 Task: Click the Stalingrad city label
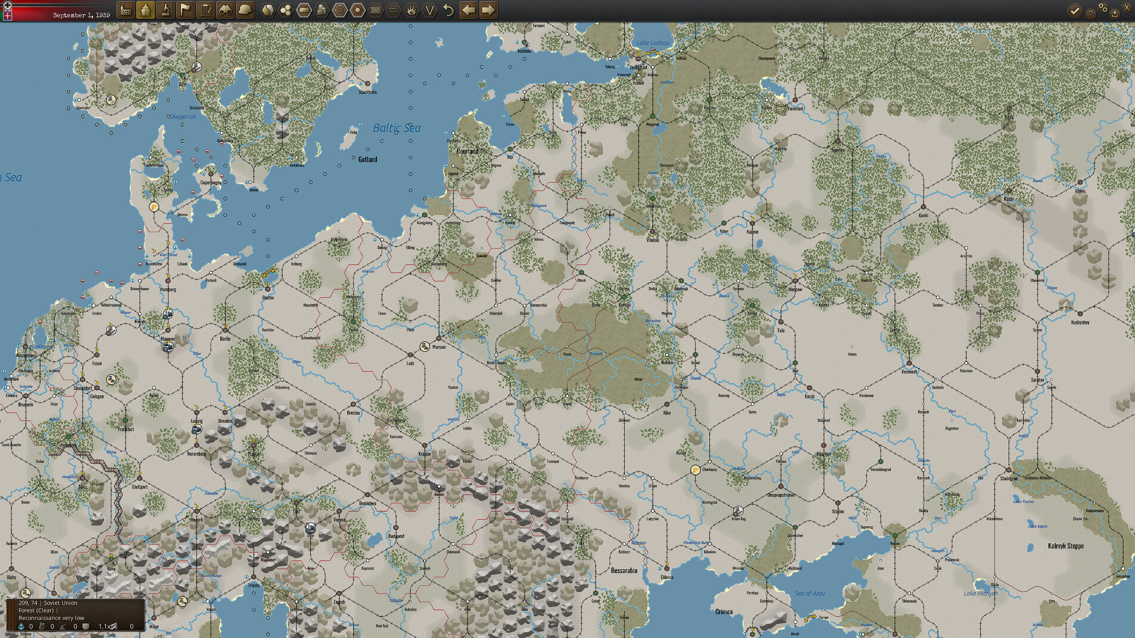coord(1009,478)
